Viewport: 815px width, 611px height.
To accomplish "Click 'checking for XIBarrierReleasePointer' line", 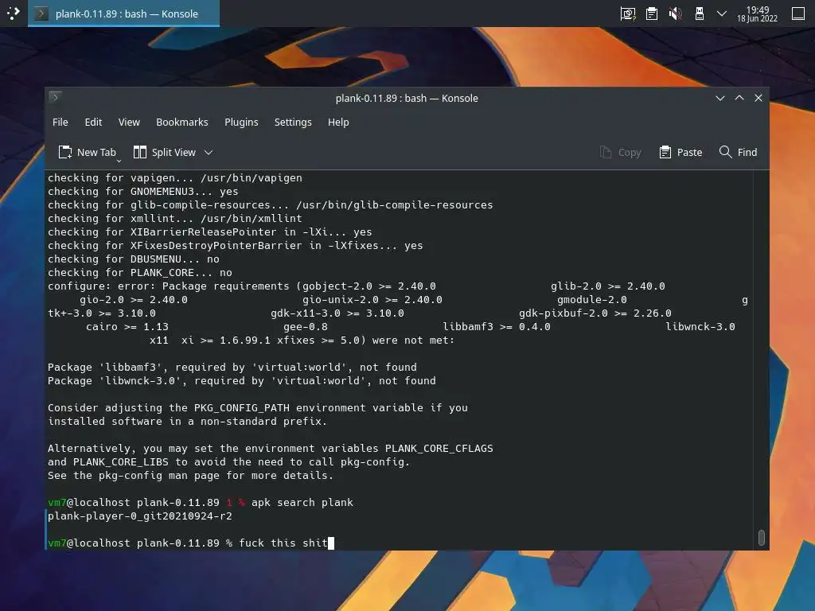I will [x=210, y=232].
